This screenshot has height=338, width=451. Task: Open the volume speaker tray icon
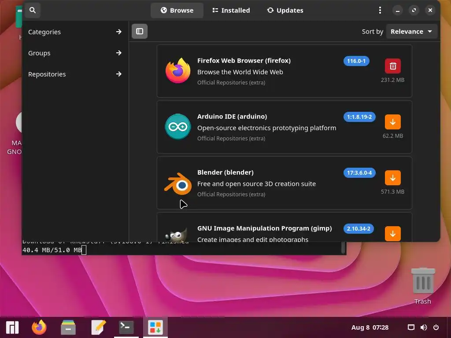[423, 327]
